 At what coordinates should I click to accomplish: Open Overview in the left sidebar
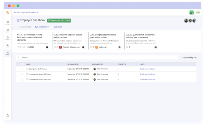click(7, 23)
